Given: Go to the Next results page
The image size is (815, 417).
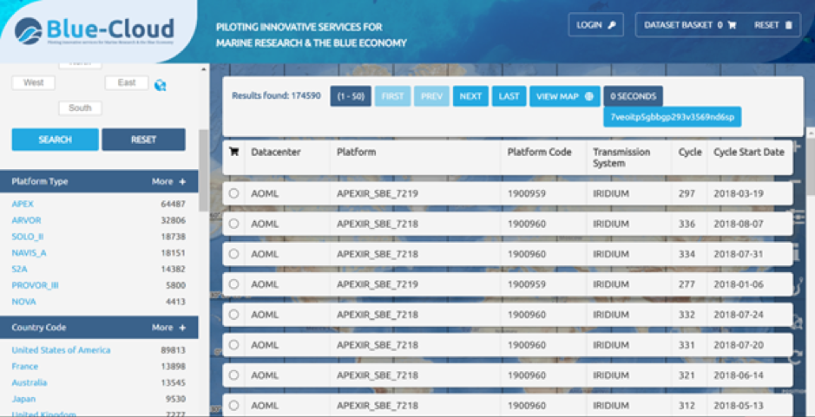Looking at the screenshot, I should pos(470,96).
